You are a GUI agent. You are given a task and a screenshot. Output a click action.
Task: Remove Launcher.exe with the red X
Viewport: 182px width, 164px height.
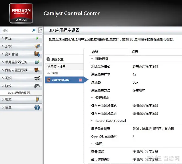pyautogui.click(x=81, y=80)
